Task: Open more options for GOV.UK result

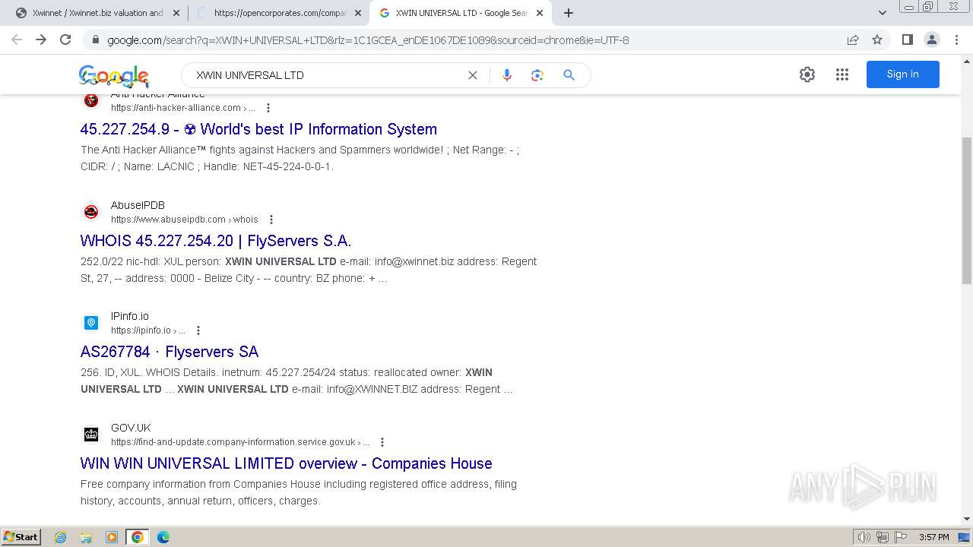Action: click(382, 442)
